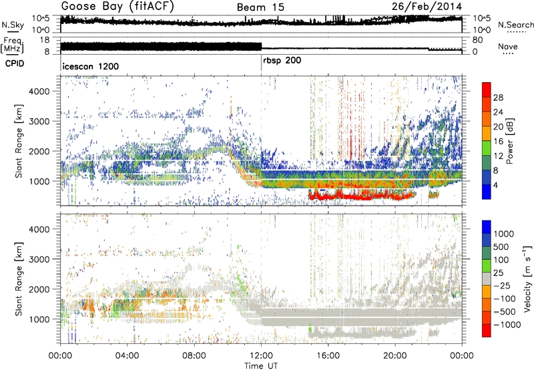
Task: Click the red bottom segment of Velocity color bar
Action: coord(487,331)
